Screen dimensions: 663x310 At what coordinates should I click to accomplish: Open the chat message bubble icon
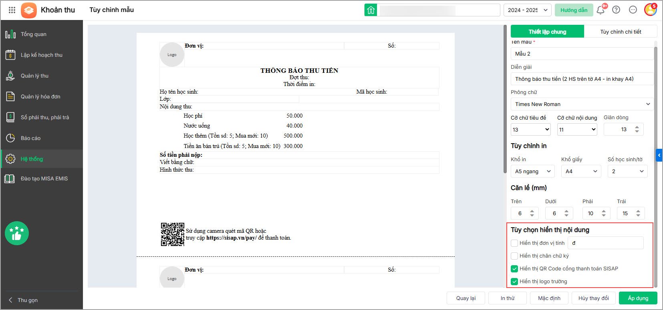pyautogui.click(x=633, y=10)
